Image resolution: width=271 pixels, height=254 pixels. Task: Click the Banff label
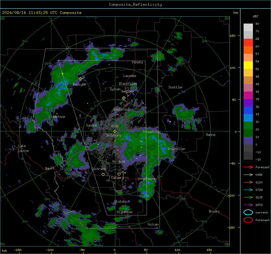[x=50, y=168]
